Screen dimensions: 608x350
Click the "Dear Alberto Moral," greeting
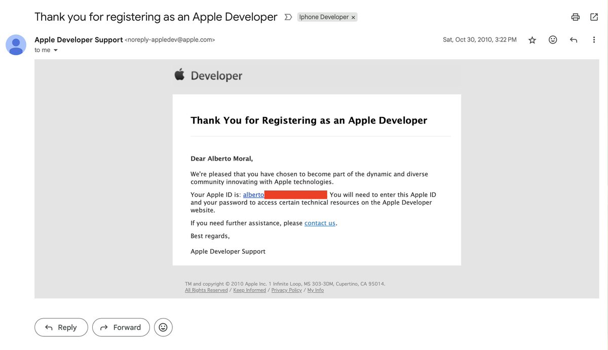click(x=221, y=159)
